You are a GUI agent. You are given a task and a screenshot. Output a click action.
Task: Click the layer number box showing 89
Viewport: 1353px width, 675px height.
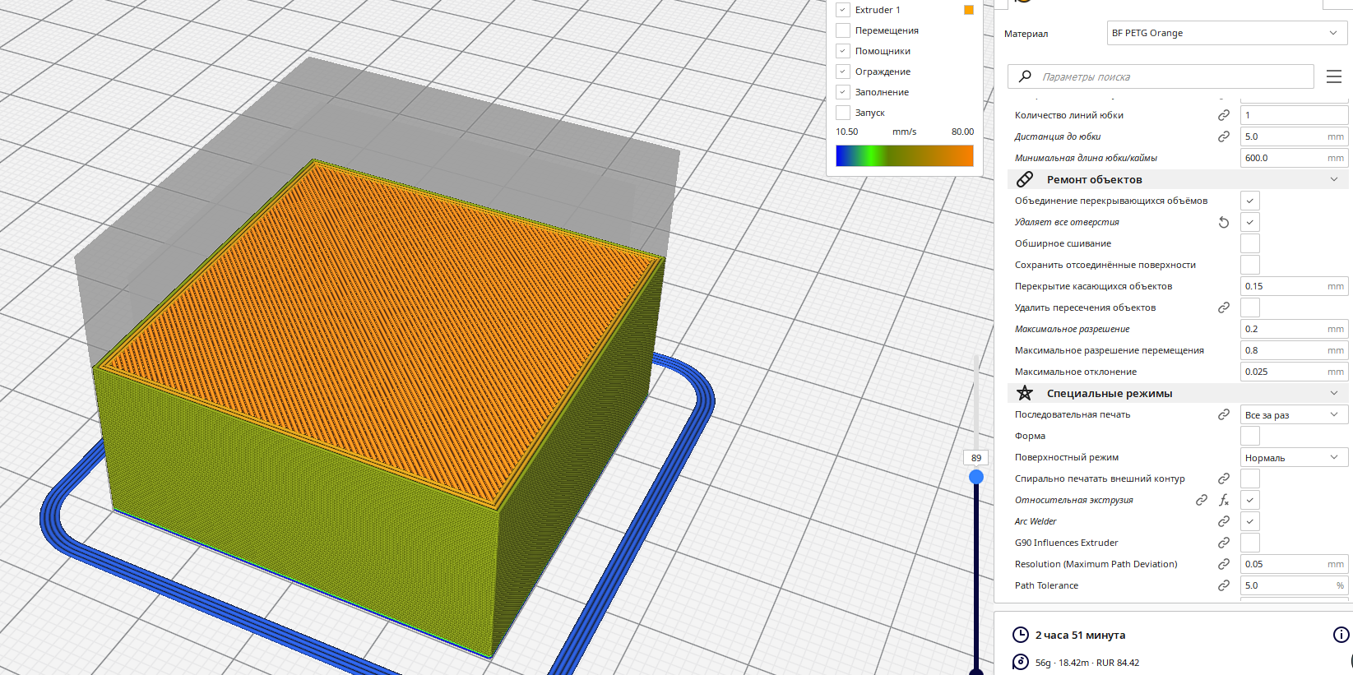(x=976, y=458)
